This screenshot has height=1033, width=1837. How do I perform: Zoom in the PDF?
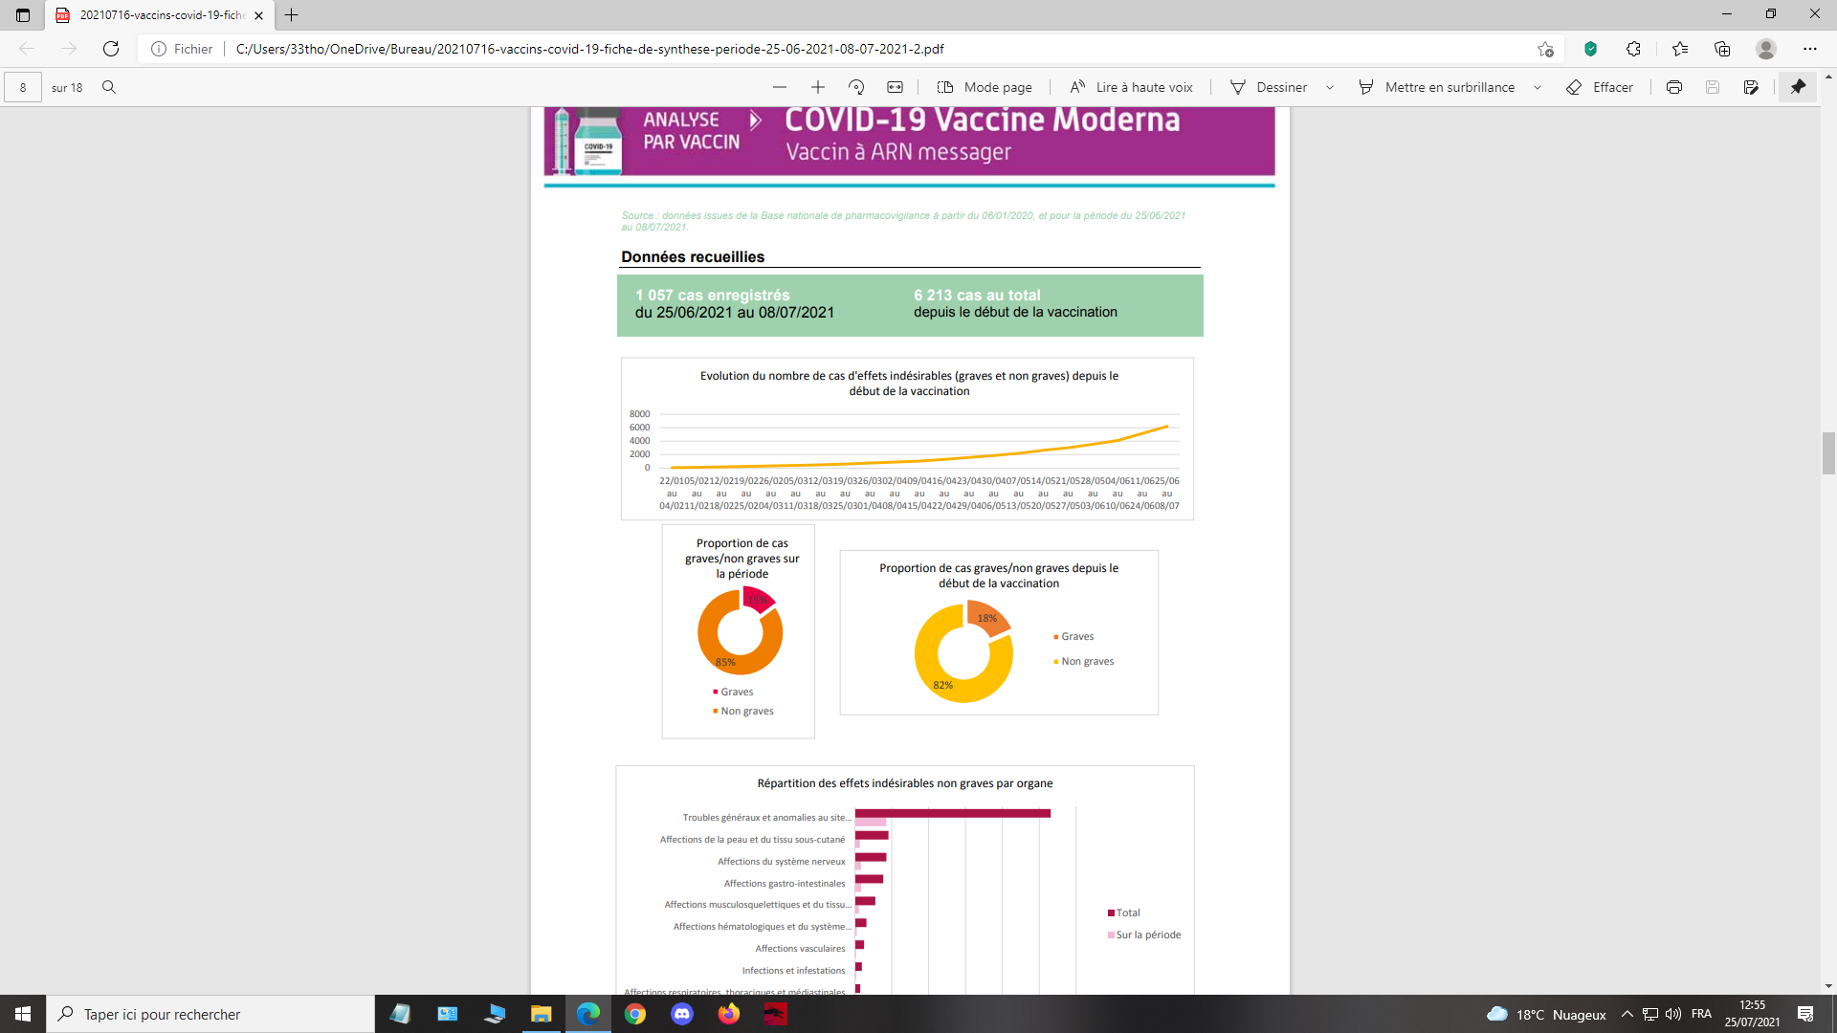(818, 87)
